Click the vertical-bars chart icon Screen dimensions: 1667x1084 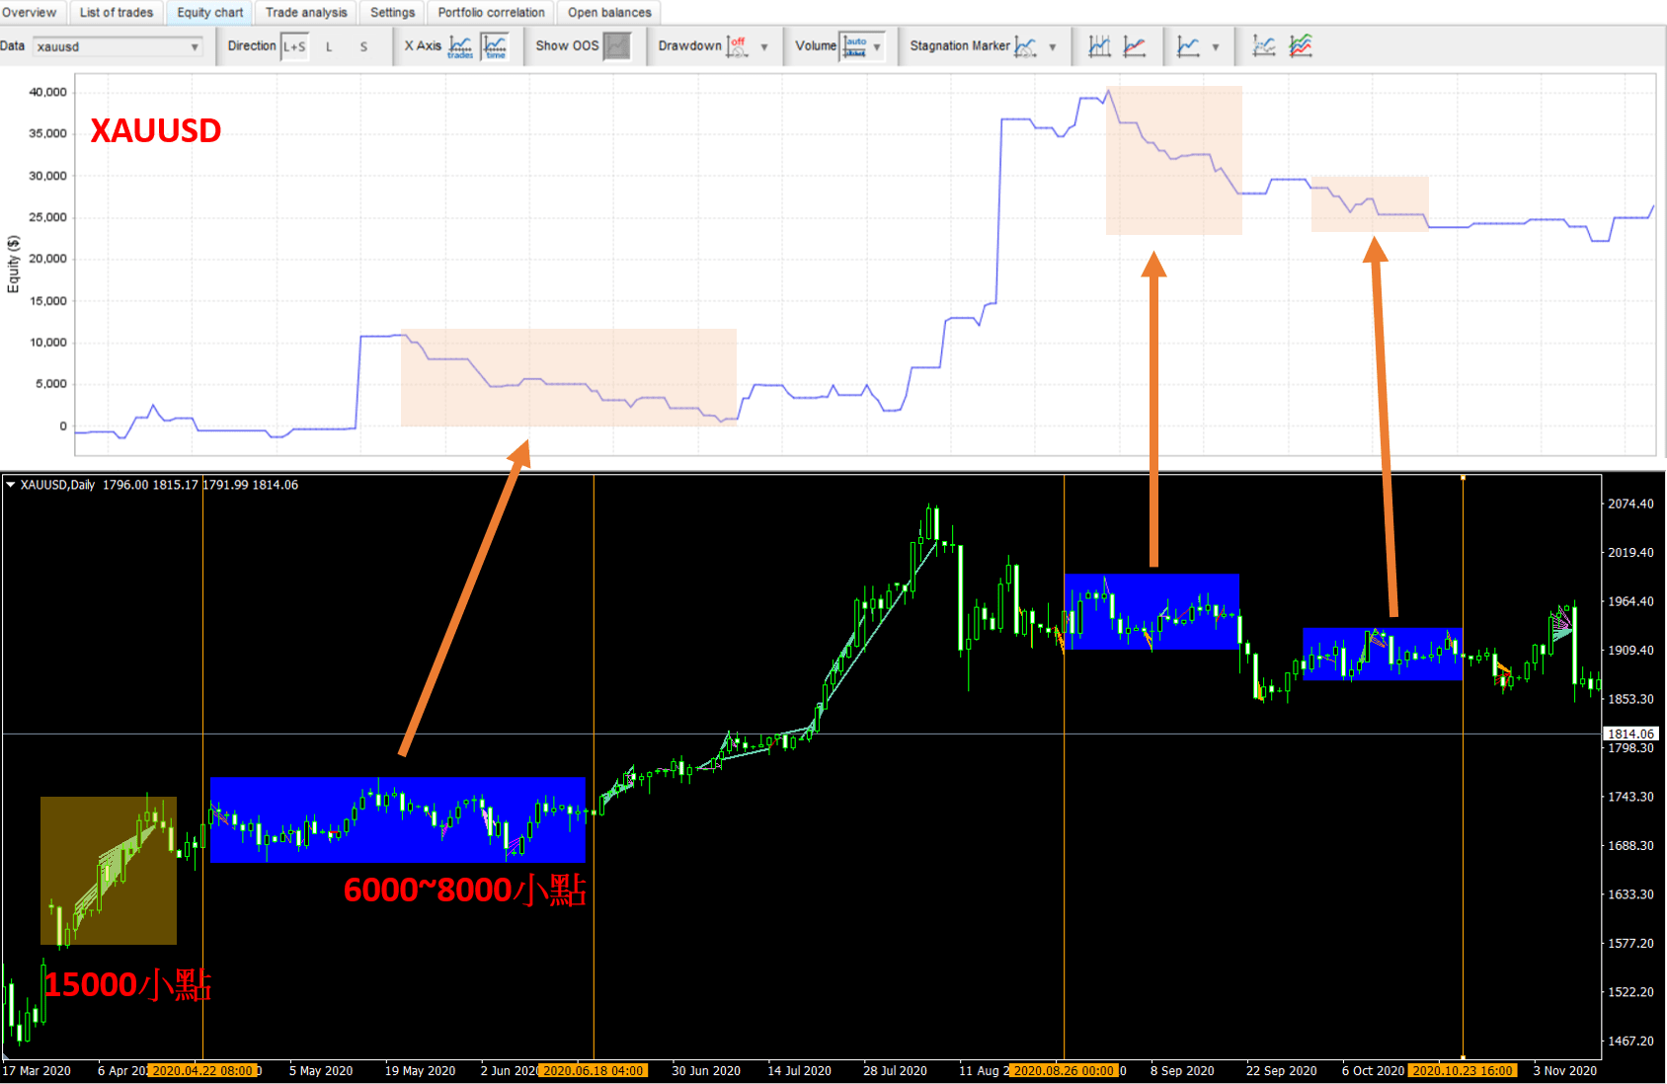pyautogui.click(x=1099, y=46)
